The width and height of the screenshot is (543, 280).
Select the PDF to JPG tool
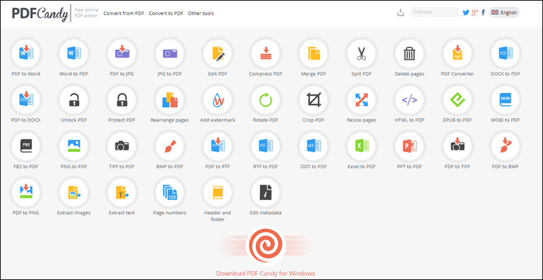[x=122, y=54]
